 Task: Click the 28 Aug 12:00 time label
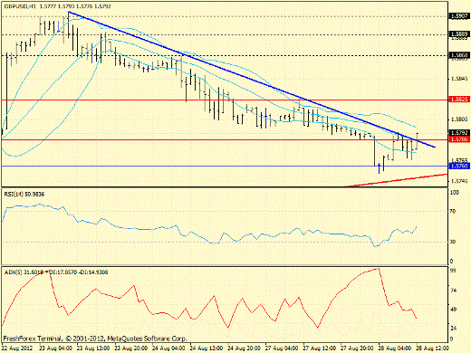coord(432,348)
